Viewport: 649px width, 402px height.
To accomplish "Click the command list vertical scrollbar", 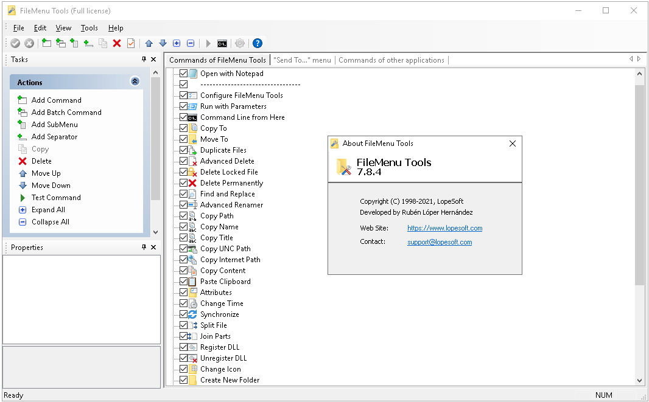I will click(x=639, y=182).
